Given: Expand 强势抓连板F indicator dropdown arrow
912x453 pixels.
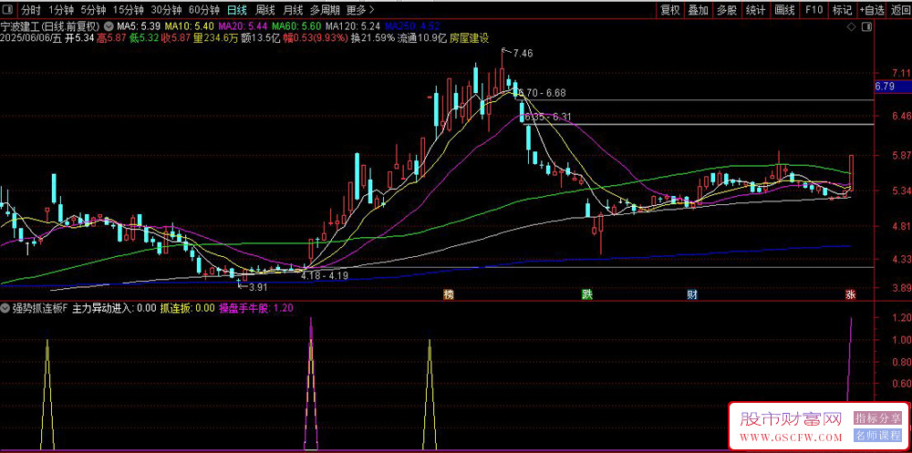Looking at the screenshot, I should pyautogui.click(x=5, y=308).
